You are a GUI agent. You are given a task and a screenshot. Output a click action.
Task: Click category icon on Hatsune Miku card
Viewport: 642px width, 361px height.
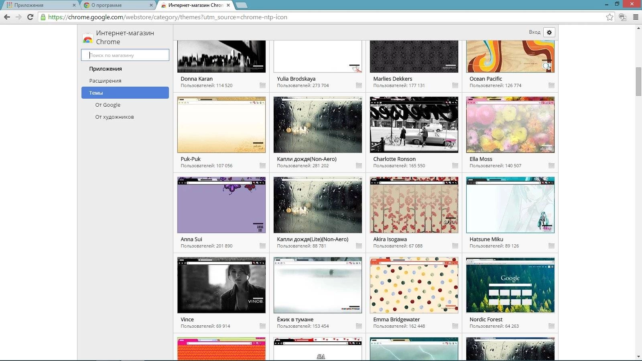click(x=551, y=246)
